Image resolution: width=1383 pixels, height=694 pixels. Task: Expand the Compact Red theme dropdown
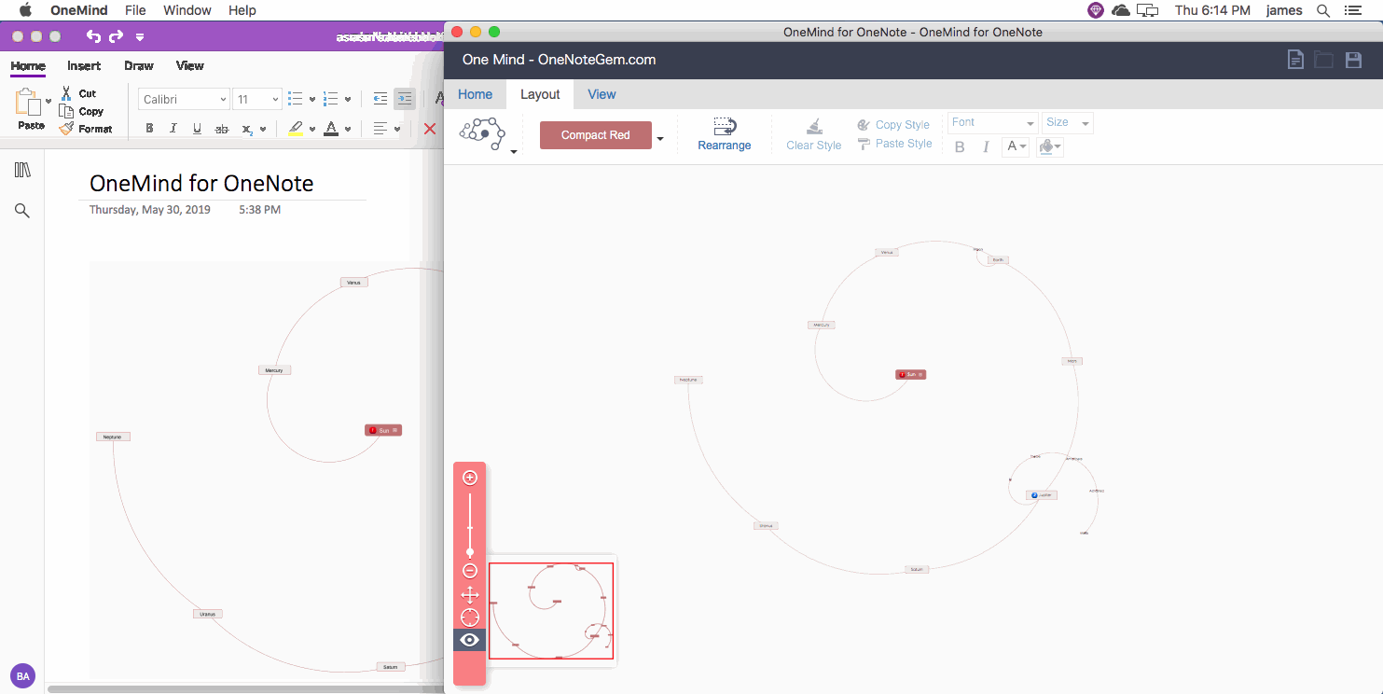point(660,139)
